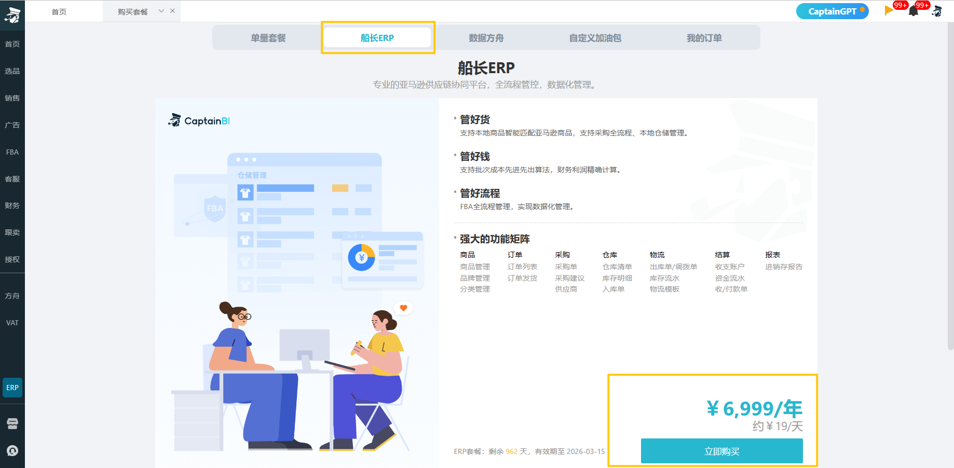
Task: Click the 962 remaining days value
Action: 511,451
